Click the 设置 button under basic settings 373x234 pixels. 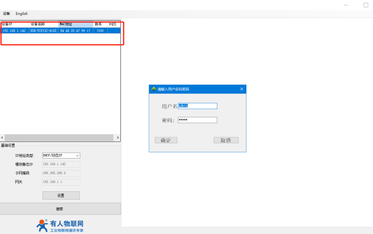pos(61,195)
